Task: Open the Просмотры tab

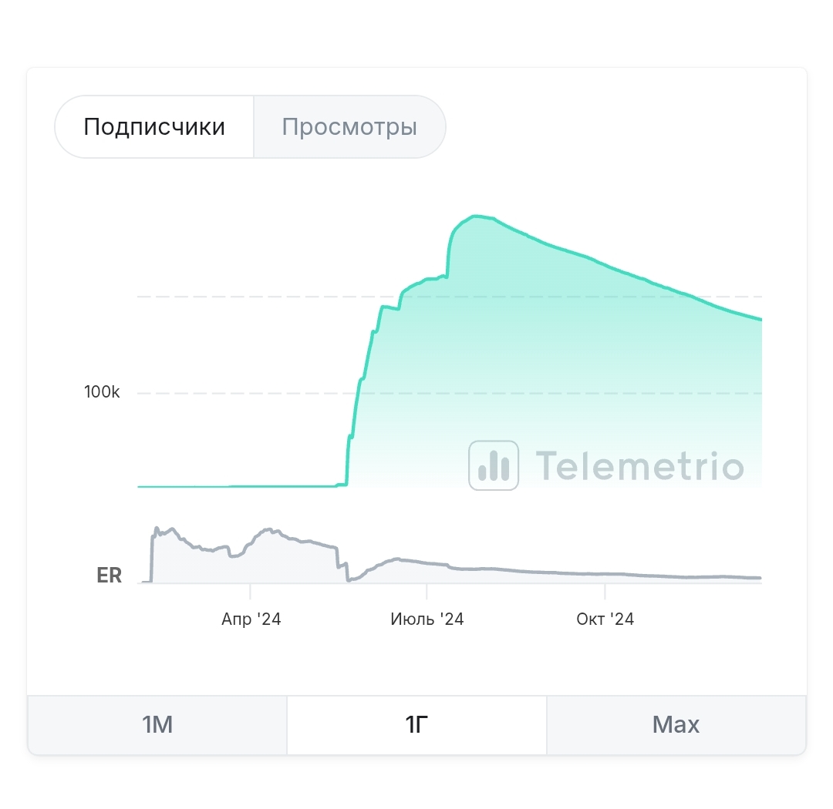Action: [x=349, y=127]
